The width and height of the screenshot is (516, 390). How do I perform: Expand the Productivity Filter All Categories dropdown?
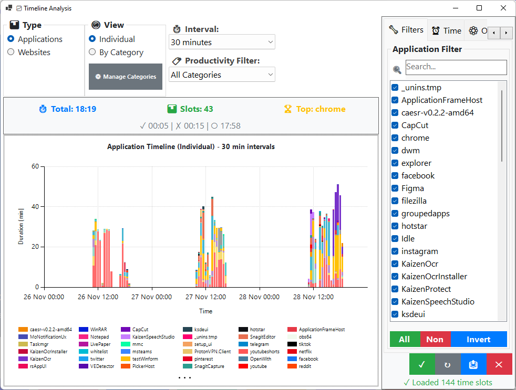point(222,75)
